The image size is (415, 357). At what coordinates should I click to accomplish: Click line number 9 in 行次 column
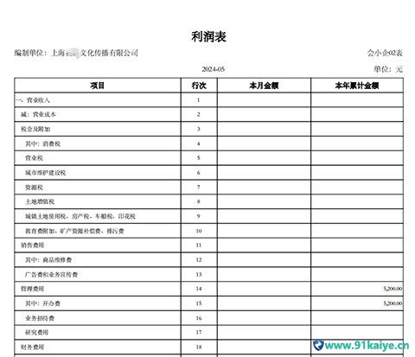pos(198,216)
